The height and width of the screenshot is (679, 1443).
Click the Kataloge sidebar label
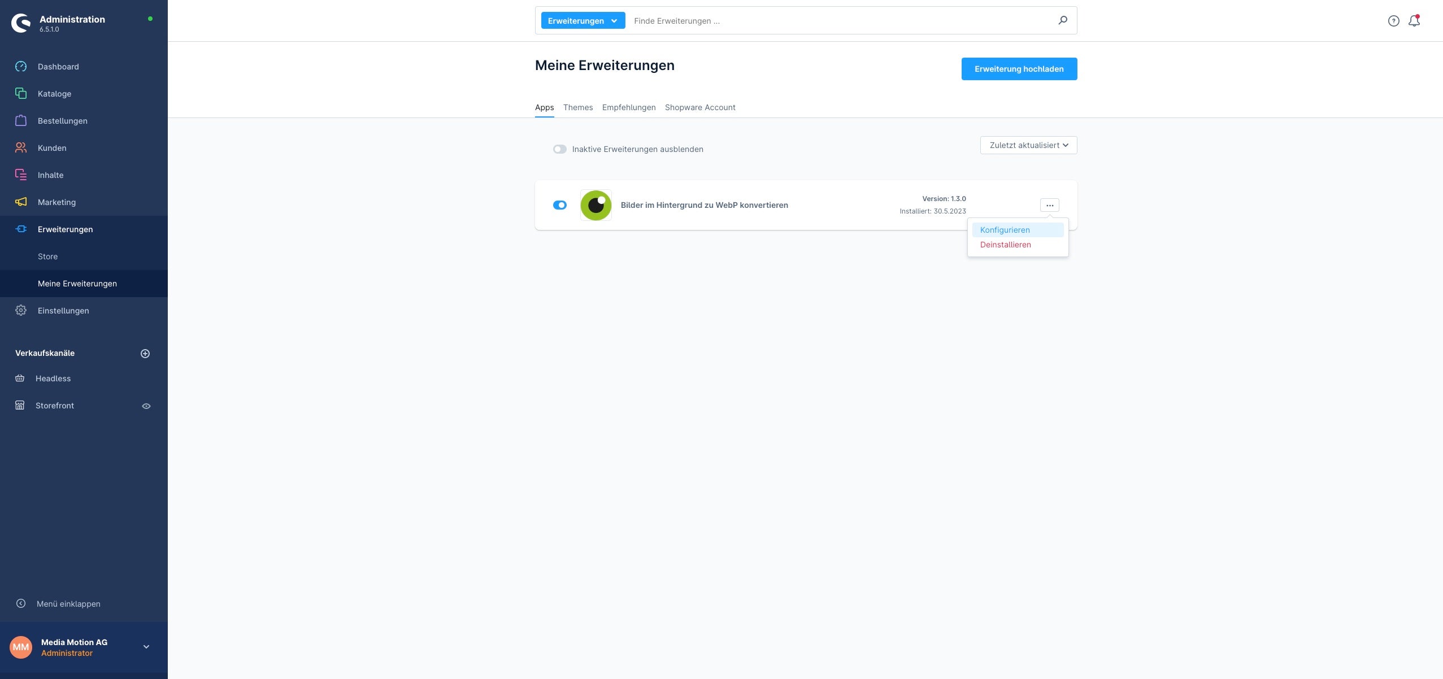(54, 94)
